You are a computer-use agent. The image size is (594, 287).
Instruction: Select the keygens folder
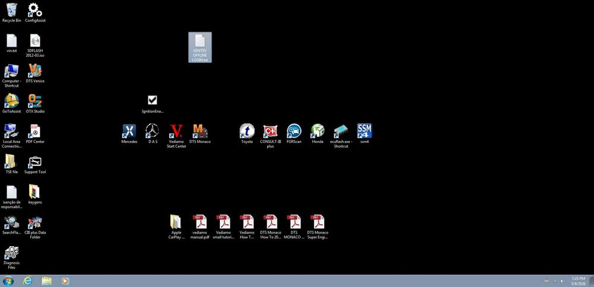(x=35, y=192)
